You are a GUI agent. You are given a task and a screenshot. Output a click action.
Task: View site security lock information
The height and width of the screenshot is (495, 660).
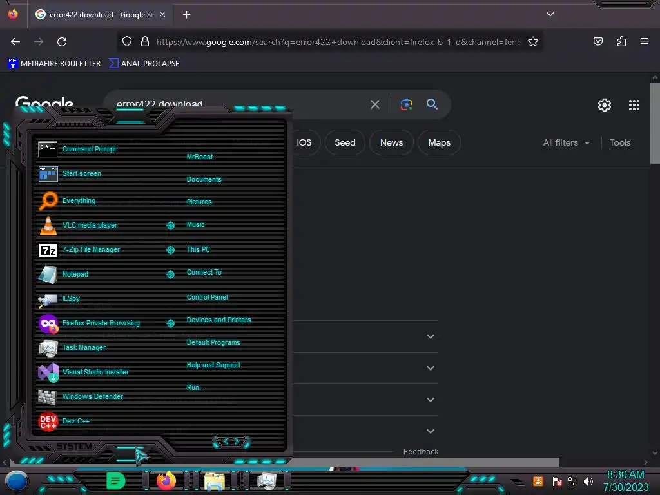(x=145, y=42)
